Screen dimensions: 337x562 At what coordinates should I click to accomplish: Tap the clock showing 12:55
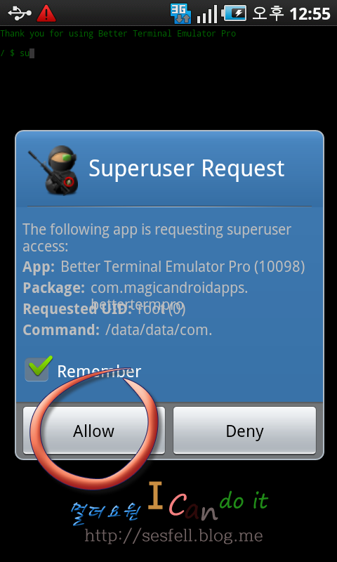point(310,13)
